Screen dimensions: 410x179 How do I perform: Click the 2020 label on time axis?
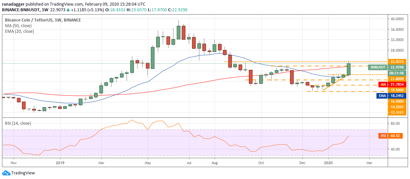pyautogui.click(x=328, y=163)
